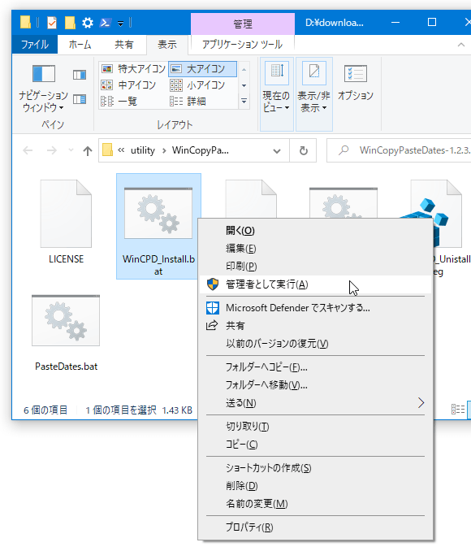Scan with Microsoft Defender menu entry
This screenshot has width=471, height=551.
(x=315, y=308)
